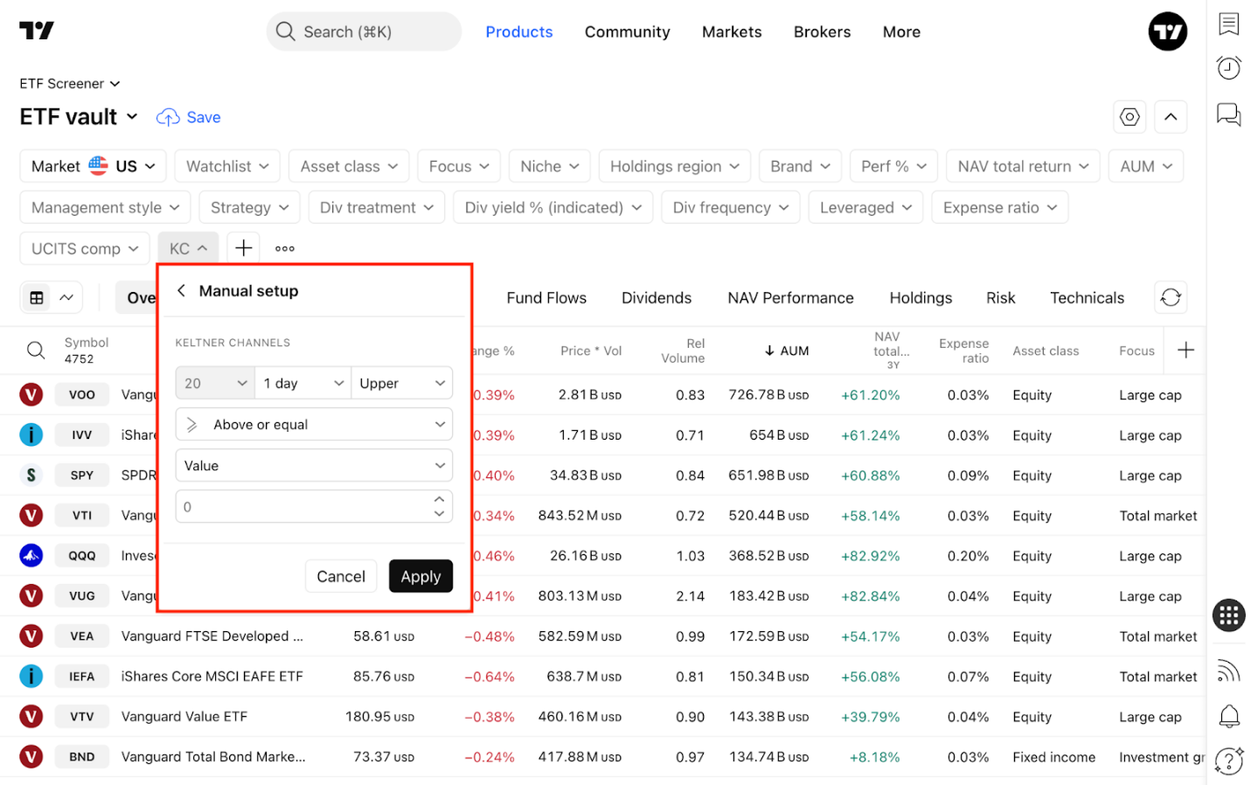Click the Apply button
The width and height of the screenshot is (1251, 785).
420,576
